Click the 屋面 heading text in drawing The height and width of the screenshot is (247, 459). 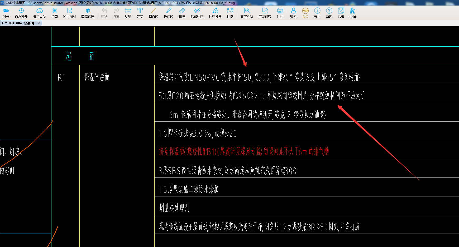tap(80, 56)
